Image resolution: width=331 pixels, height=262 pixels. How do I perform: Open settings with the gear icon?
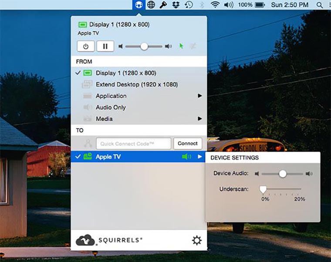coord(197,240)
